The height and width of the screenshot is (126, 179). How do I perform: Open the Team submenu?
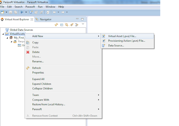[x=63, y=95]
